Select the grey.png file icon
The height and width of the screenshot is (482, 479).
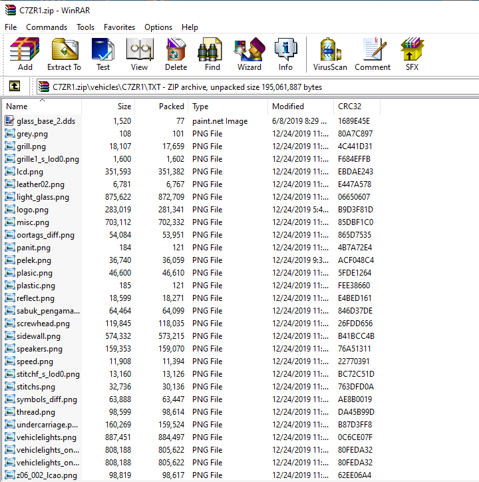coord(10,133)
